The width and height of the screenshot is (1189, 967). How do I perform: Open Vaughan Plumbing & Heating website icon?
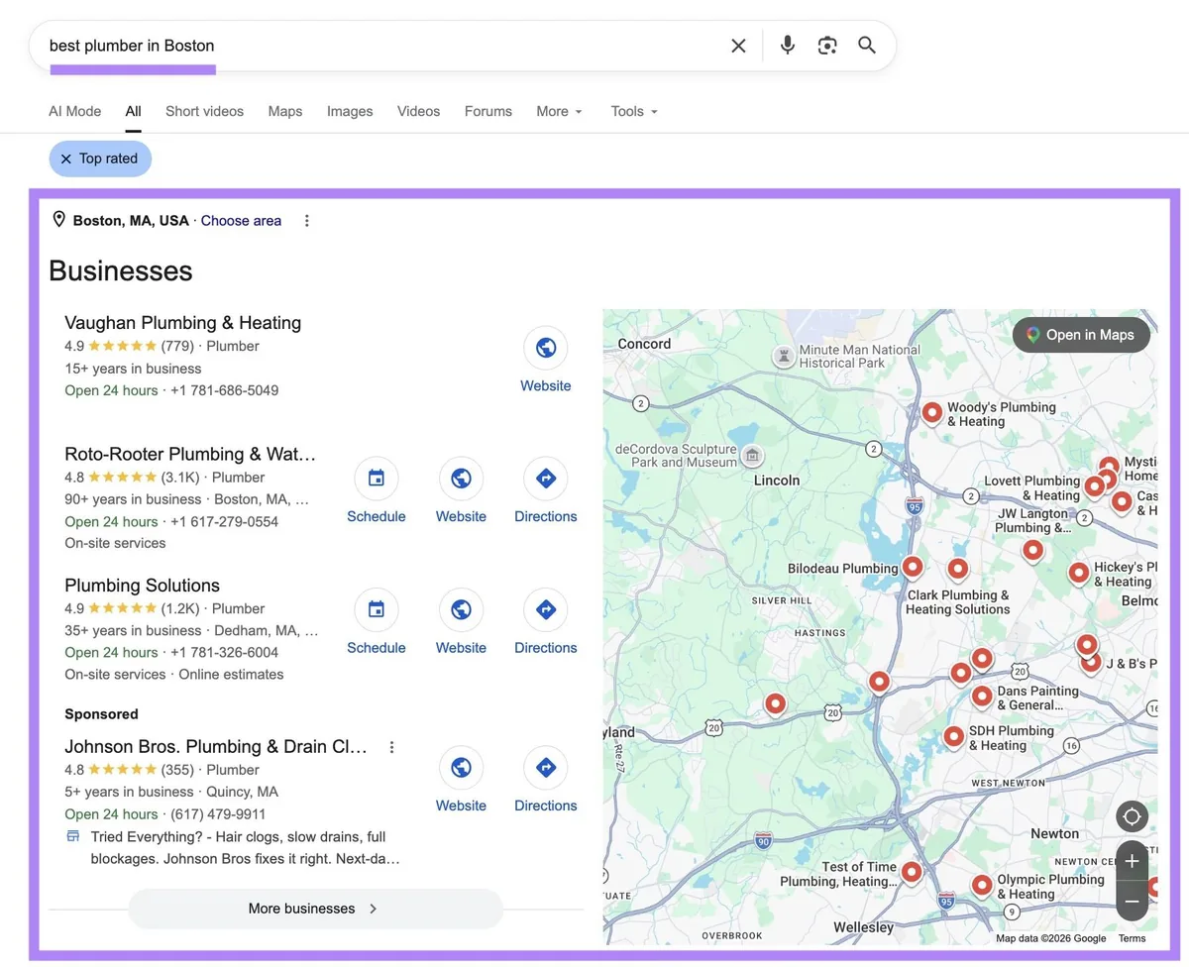[x=546, y=348]
